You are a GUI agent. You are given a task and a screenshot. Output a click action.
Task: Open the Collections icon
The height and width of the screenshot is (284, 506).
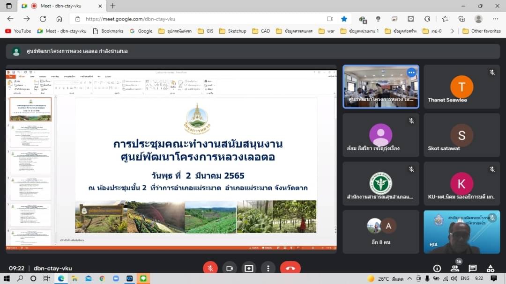tap(461, 19)
